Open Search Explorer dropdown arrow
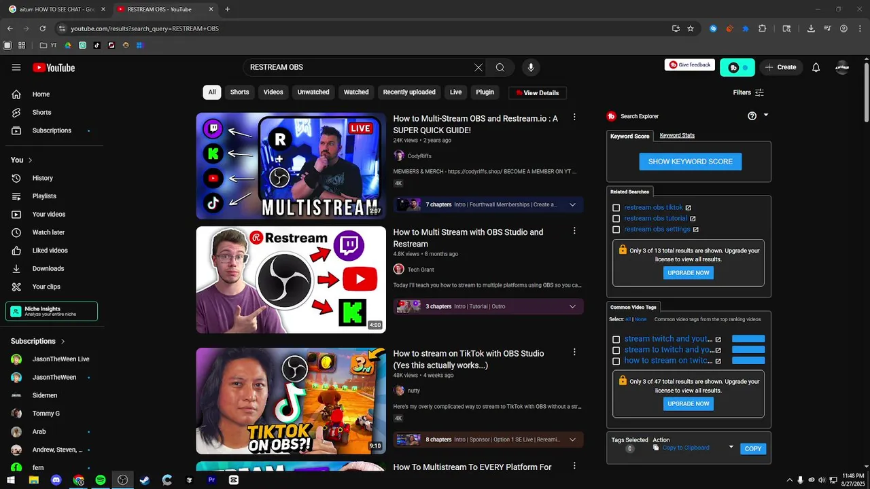 click(x=766, y=115)
